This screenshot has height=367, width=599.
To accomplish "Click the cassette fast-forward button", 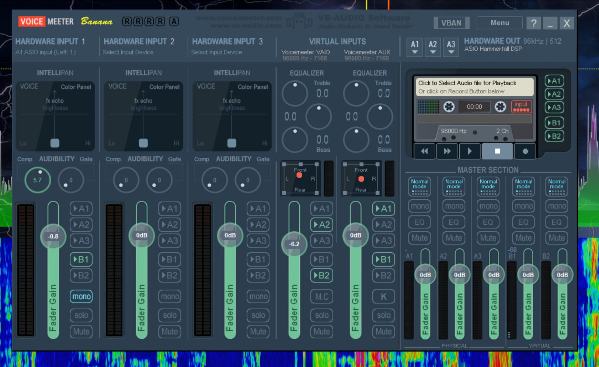I will point(447,151).
